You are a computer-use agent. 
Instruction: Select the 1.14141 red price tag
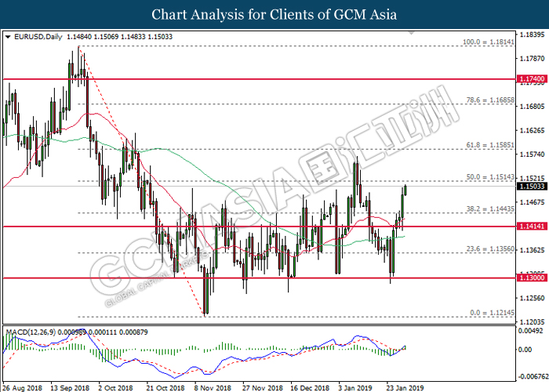click(x=531, y=227)
